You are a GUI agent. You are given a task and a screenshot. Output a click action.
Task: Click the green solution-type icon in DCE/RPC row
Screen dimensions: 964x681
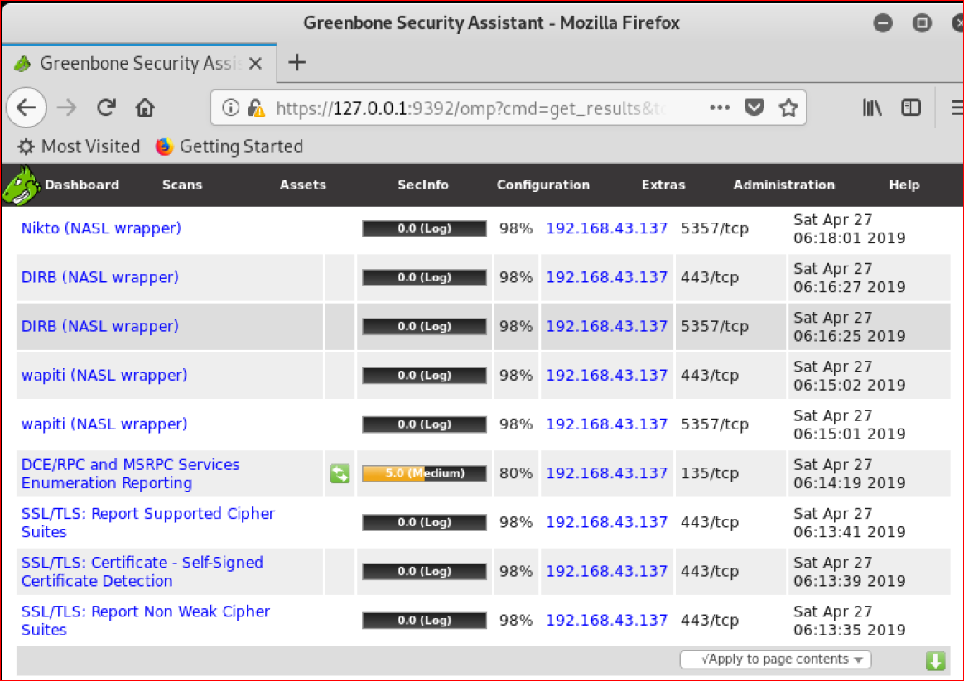[340, 473]
